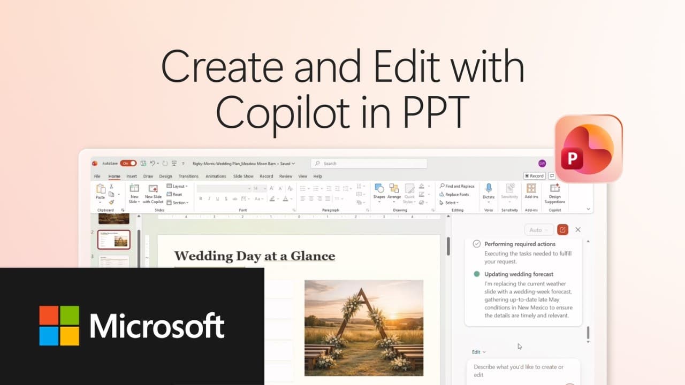
Task: Open the Animations tab
Action: coord(216,176)
